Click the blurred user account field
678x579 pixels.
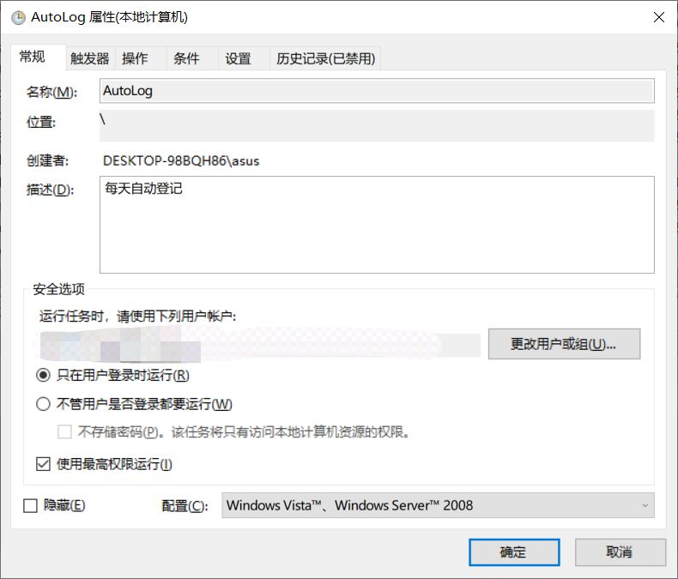click(260, 344)
